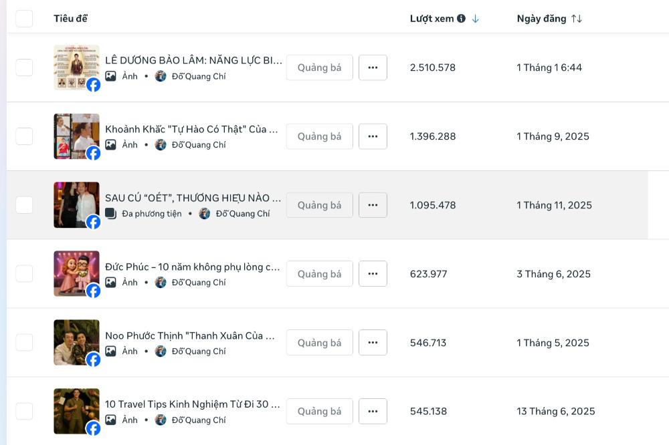Click the Ngày đăng column header
Screen dimensions: 669x445
click(541, 19)
